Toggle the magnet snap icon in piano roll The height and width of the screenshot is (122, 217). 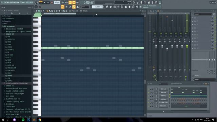click(39, 11)
